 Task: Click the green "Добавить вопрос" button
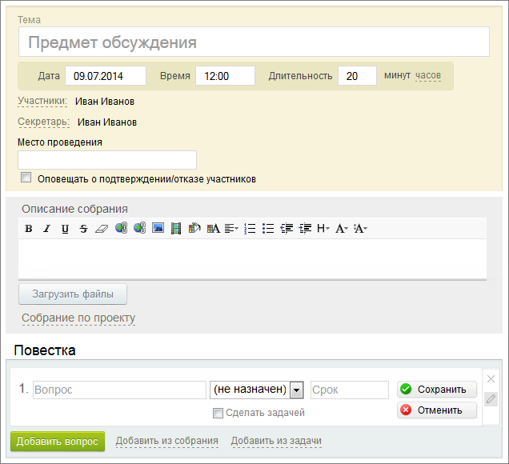(x=58, y=442)
